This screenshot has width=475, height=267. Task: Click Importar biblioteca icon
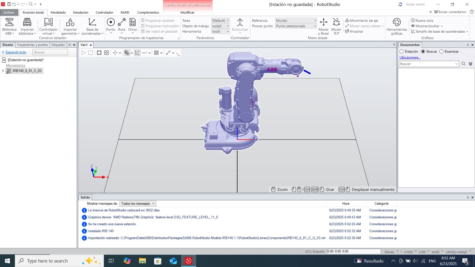coord(27,26)
